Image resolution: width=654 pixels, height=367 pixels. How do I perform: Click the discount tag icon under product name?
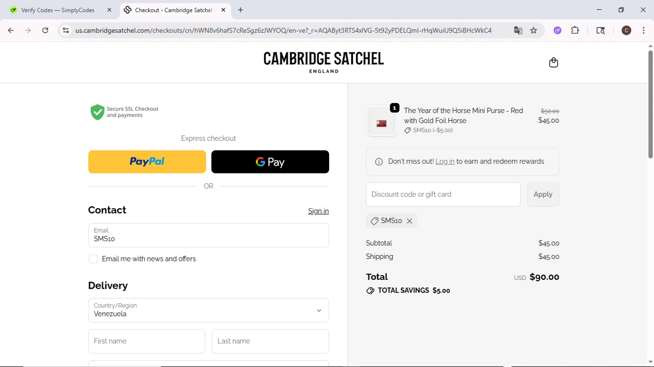pyautogui.click(x=407, y=130)
